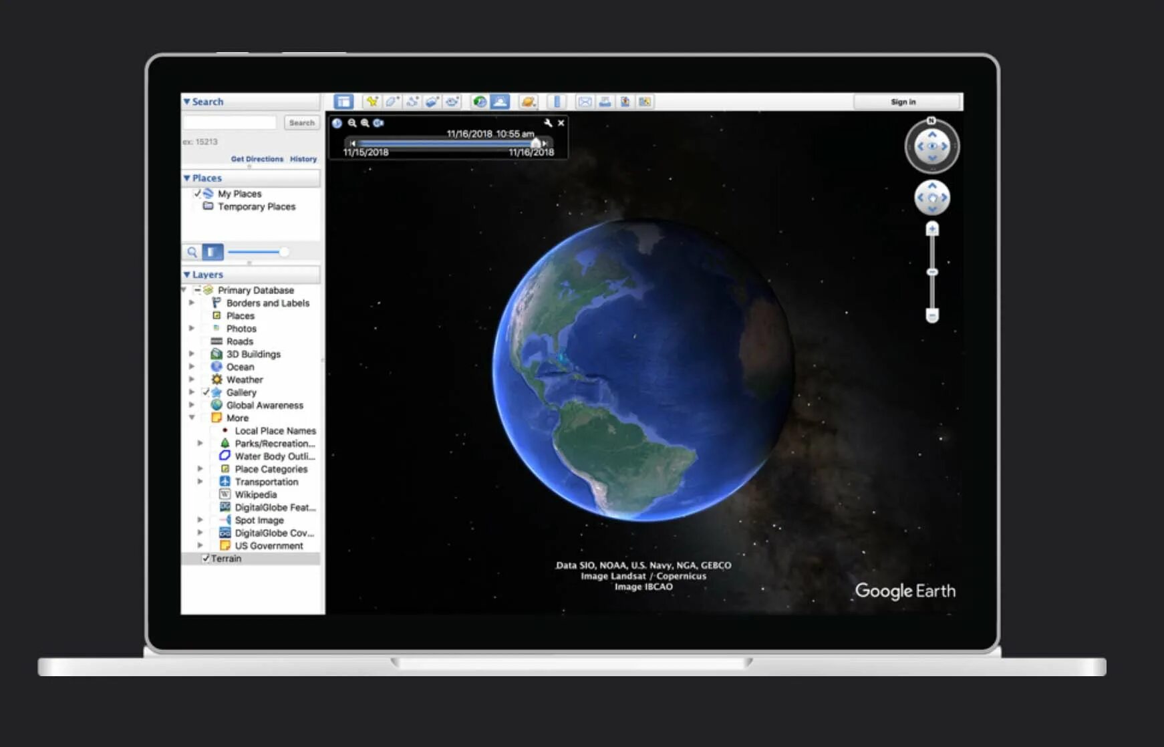1164x747 pixels.
Task: Zoom out the time slider range
Action: 352,123
